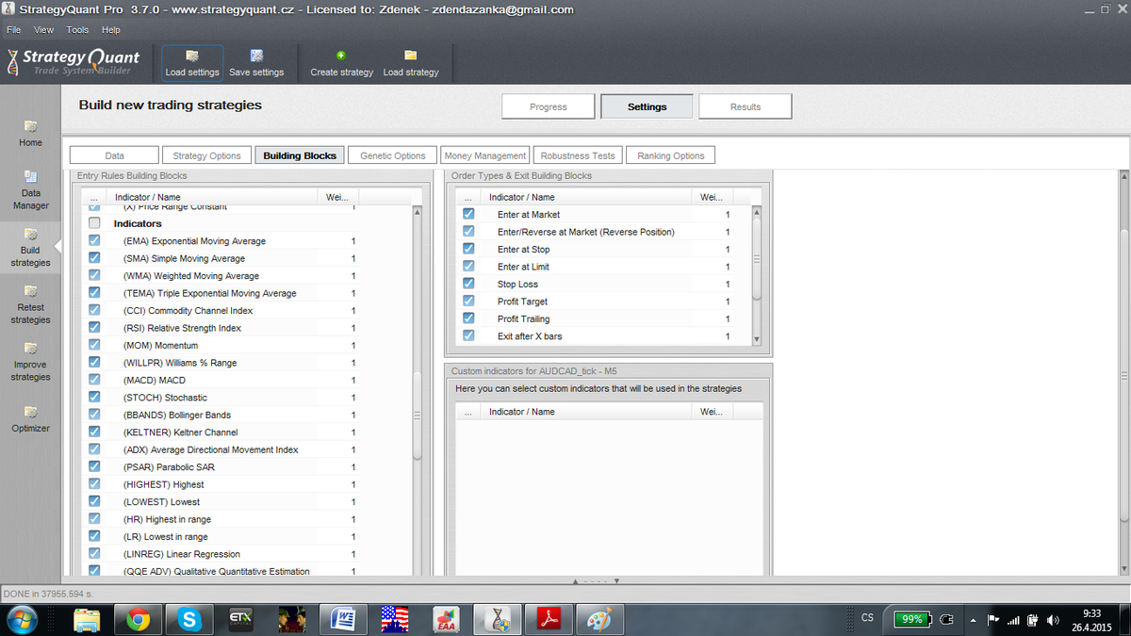The height and width of the screenshot is (636, 1131).
Task: Show hidden system tray icons arrow
Action: 973,620
